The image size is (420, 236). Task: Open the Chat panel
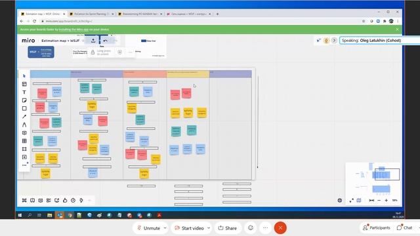[x=405, y=227]
